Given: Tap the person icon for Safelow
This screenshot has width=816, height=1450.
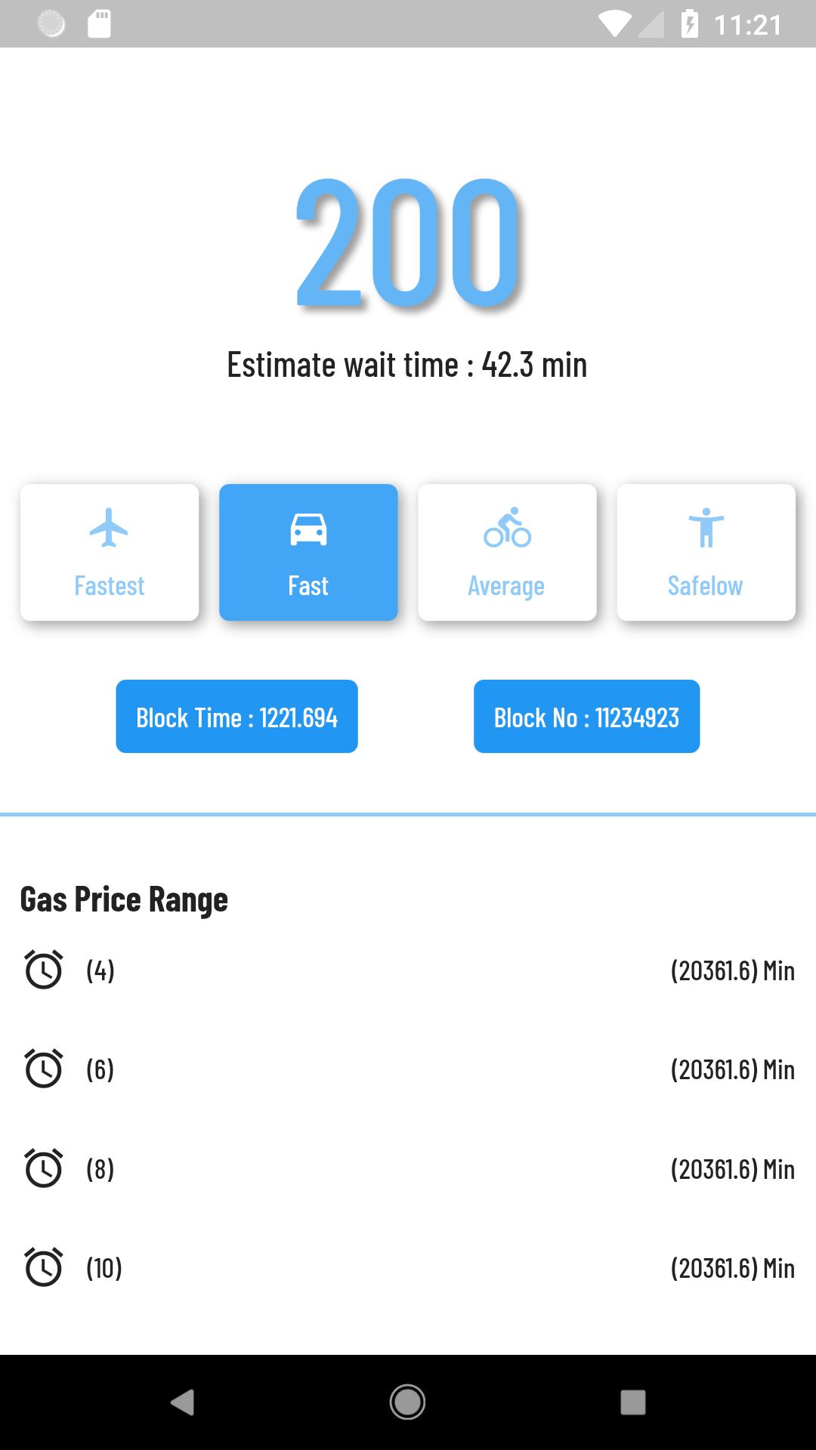Looking at the screenshot, I should point(706,528).
